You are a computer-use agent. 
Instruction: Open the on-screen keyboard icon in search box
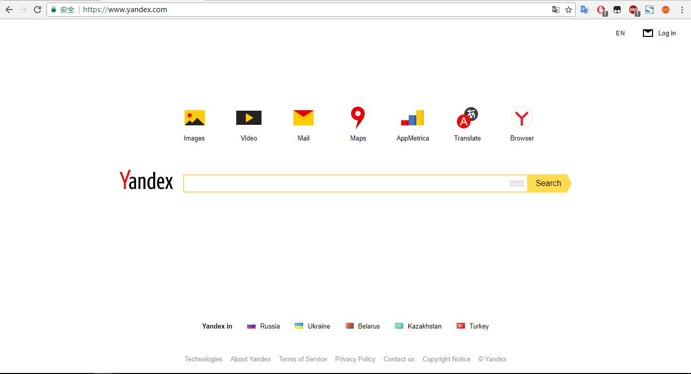point(516,183)
